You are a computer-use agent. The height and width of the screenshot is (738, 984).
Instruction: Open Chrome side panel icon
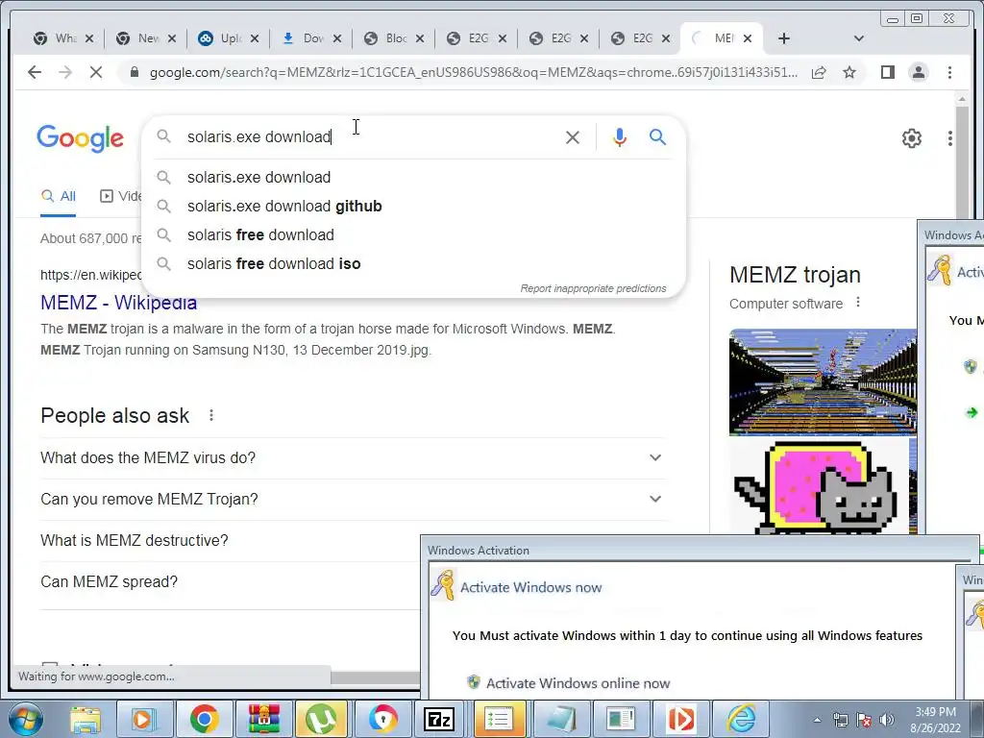[887, 72]
